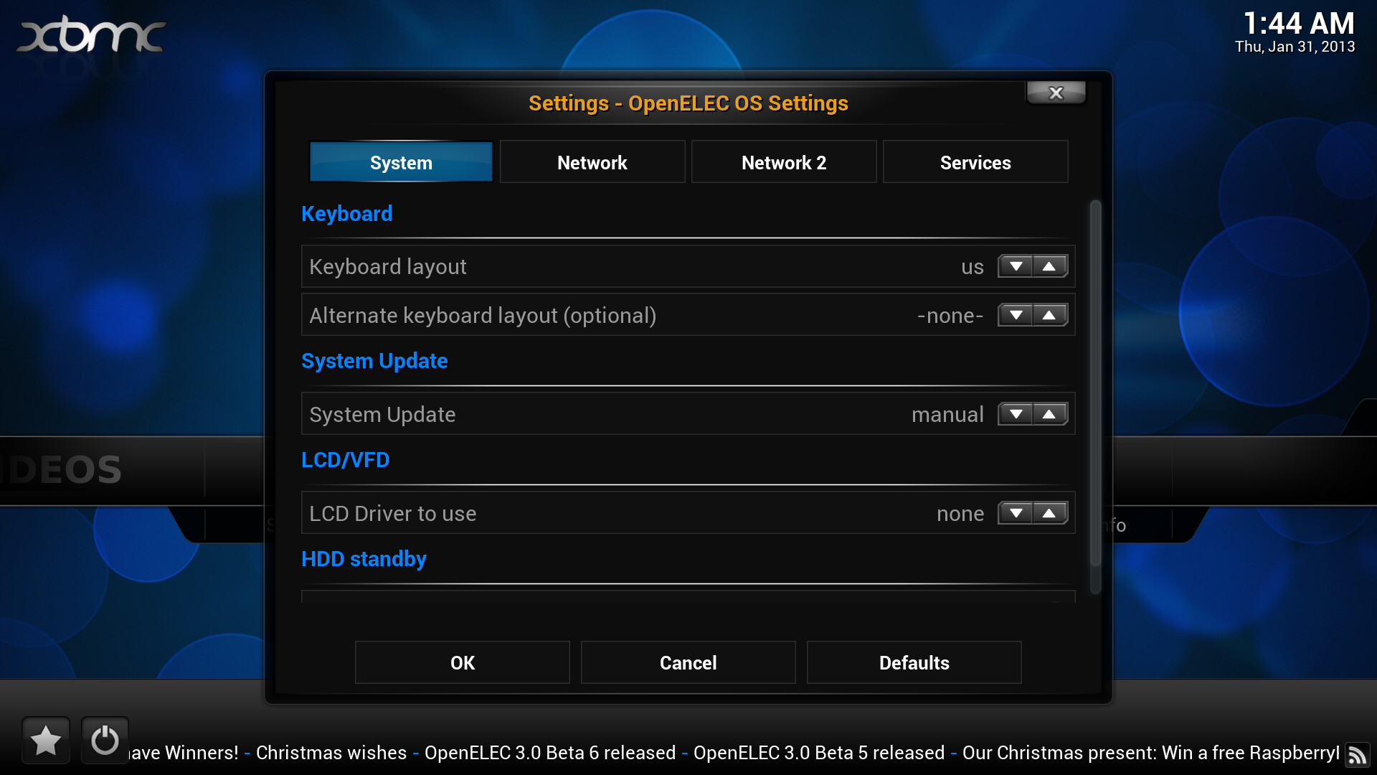Click the 'manual' update value
Image resolution: width=1377 pixels, height=775 pixels.
(x=947, y=415)
